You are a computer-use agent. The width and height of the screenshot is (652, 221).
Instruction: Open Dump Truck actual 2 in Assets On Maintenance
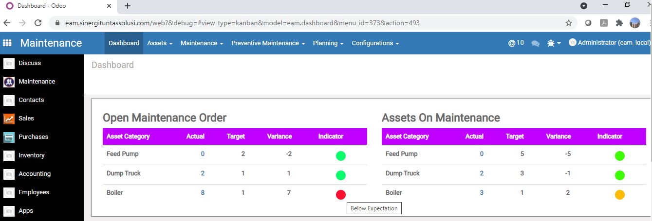pyautogui.click(x=482, y=173)
